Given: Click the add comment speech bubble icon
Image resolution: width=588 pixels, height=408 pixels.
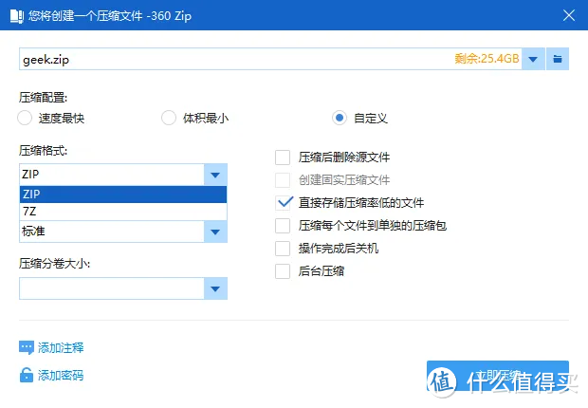Looking at the screenshot, I should pos(27,348).
